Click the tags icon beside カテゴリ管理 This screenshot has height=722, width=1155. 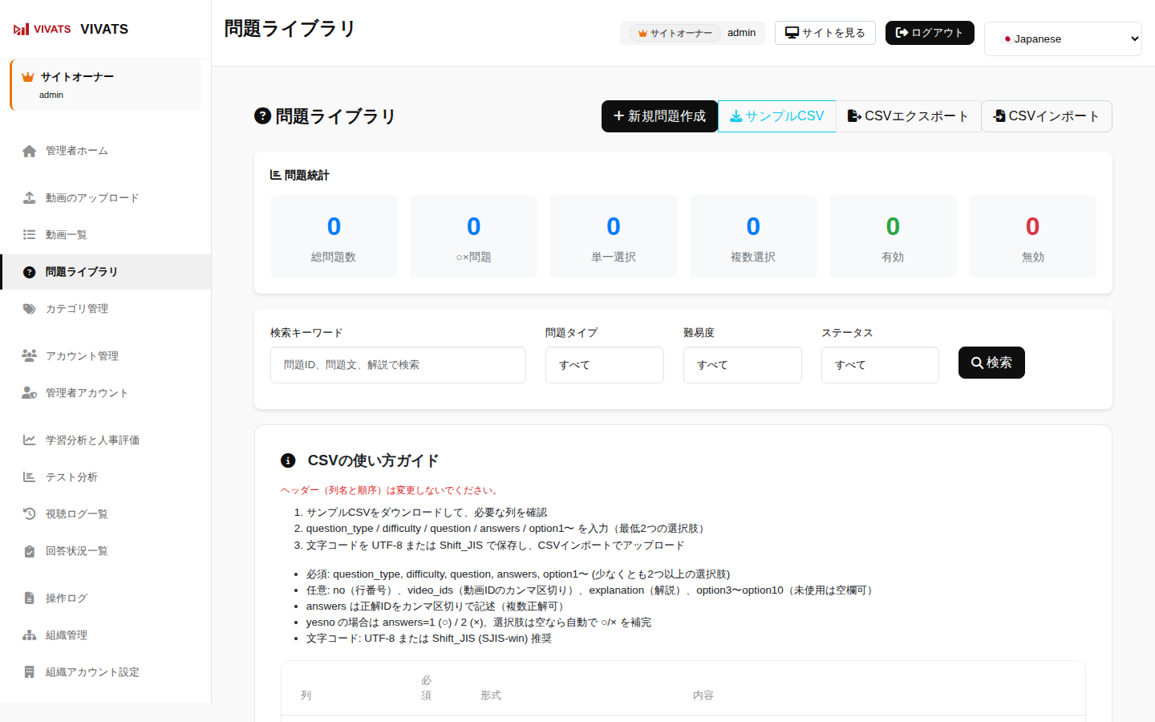pyautogui.click(x=30, y=309)
